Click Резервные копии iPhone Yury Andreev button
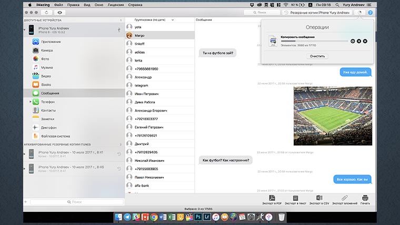This screenshot has height=225, width=400. pos(317,13)
